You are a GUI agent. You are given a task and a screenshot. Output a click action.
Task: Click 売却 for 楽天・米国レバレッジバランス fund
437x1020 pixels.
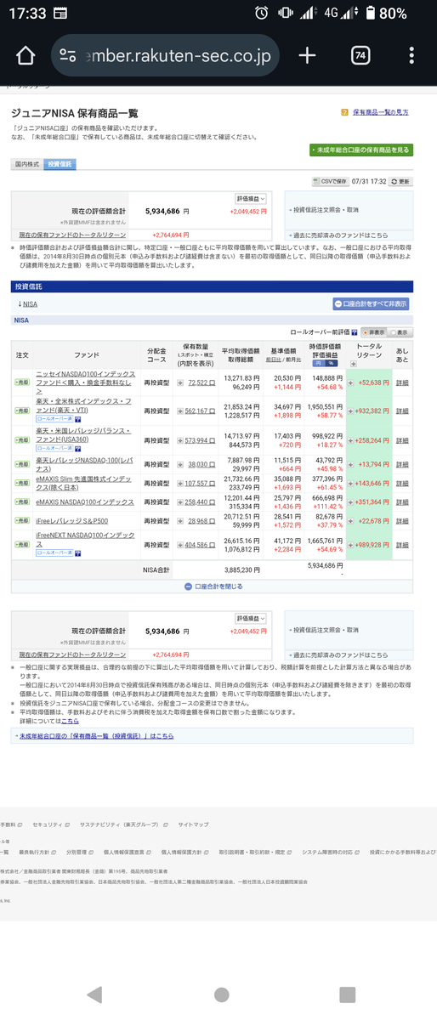(x=22, y=440)
